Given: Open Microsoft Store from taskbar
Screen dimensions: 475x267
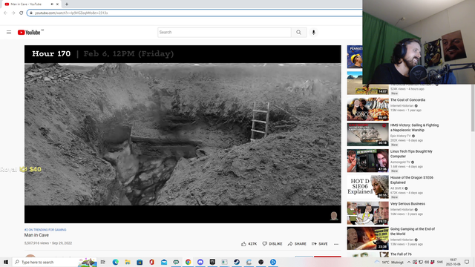Looking at the screenshot, I should (x=140, y=262).
